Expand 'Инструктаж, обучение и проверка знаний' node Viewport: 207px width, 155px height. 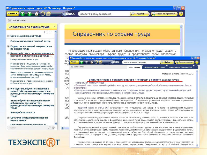(8, 89)
